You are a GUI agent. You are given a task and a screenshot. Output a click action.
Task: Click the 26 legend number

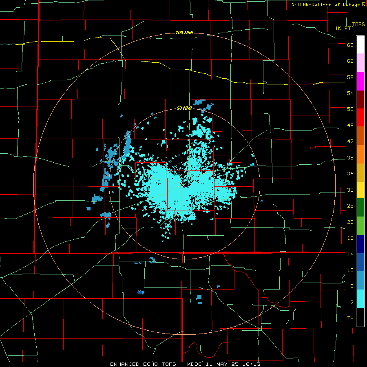pyautogui.click(x=350, y=206)
